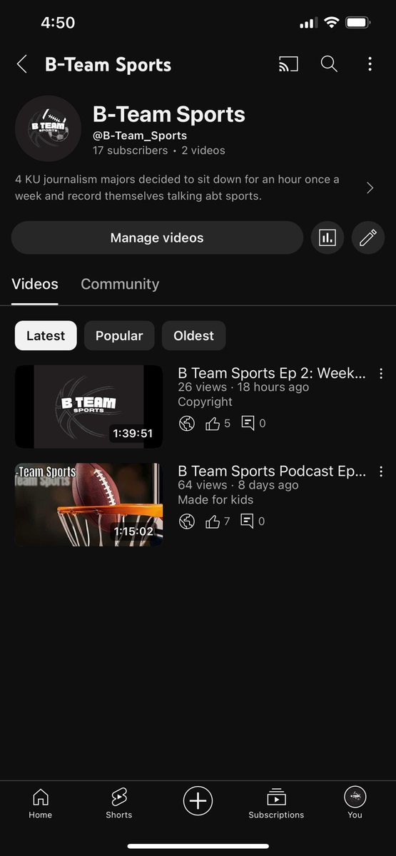Click the 17 subscribers text
396x856 pixels.
pyautogui.click(x=131, y=151)
